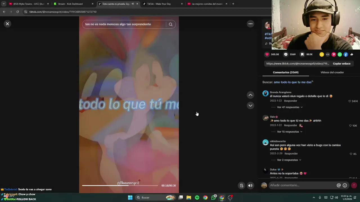Image resolution: width=360 pixels, height=202 pixels.
Task: Like the video with the heart icon
Action: (267, 54)
